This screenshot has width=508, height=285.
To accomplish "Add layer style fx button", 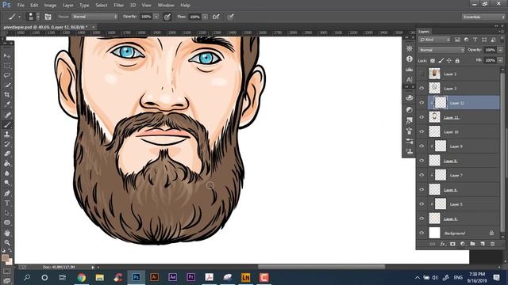I will tap(443, 244).
